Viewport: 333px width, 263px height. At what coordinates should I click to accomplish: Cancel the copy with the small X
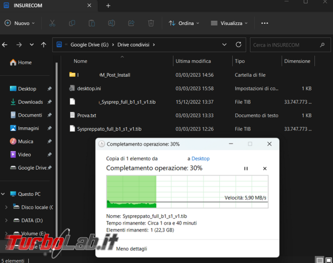point(265,169)
